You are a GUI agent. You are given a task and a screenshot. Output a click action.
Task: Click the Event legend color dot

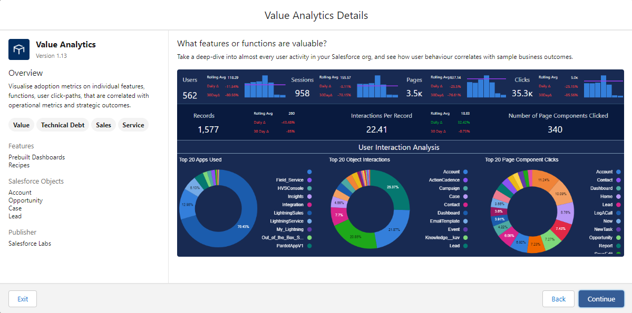(x=465, y=229)
